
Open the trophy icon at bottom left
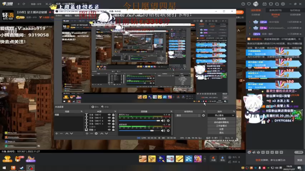pyautogui.click(x=7, y=159)
